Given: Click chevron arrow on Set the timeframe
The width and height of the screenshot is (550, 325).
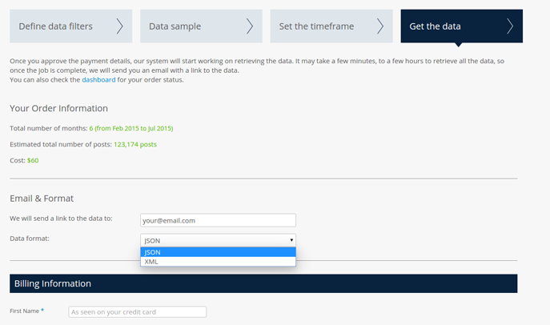Looking at the screenshot, I should coord(380,26).
